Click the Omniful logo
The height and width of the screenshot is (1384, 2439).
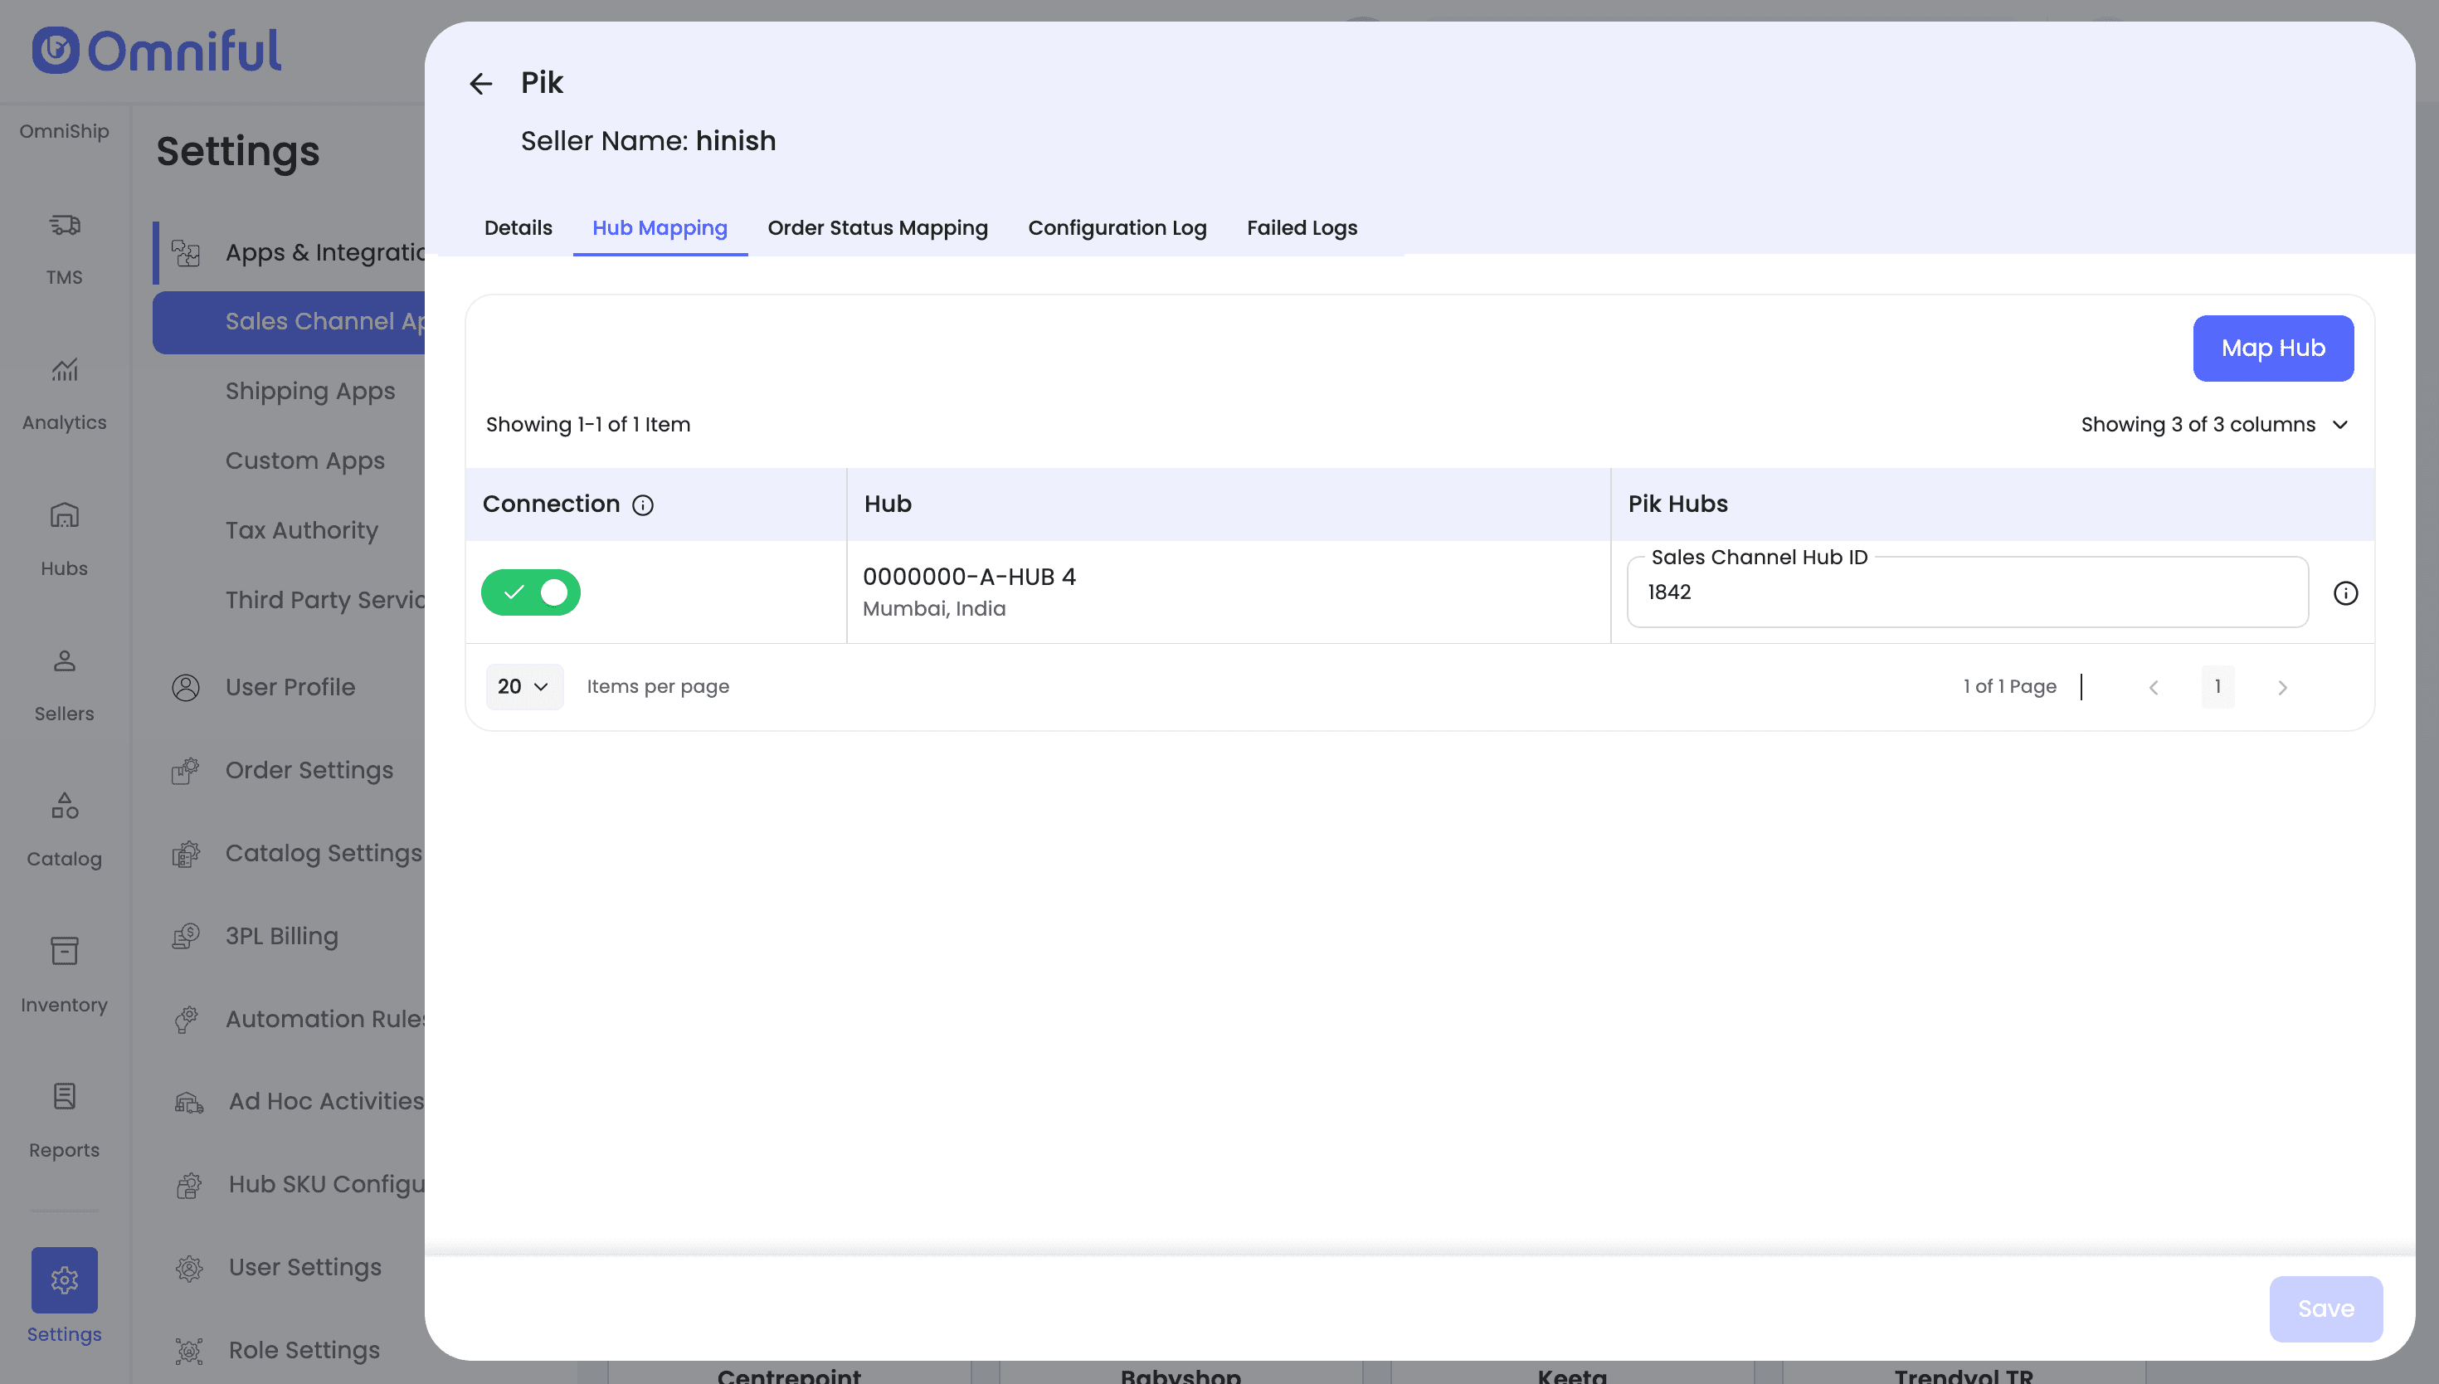(157, 51)
